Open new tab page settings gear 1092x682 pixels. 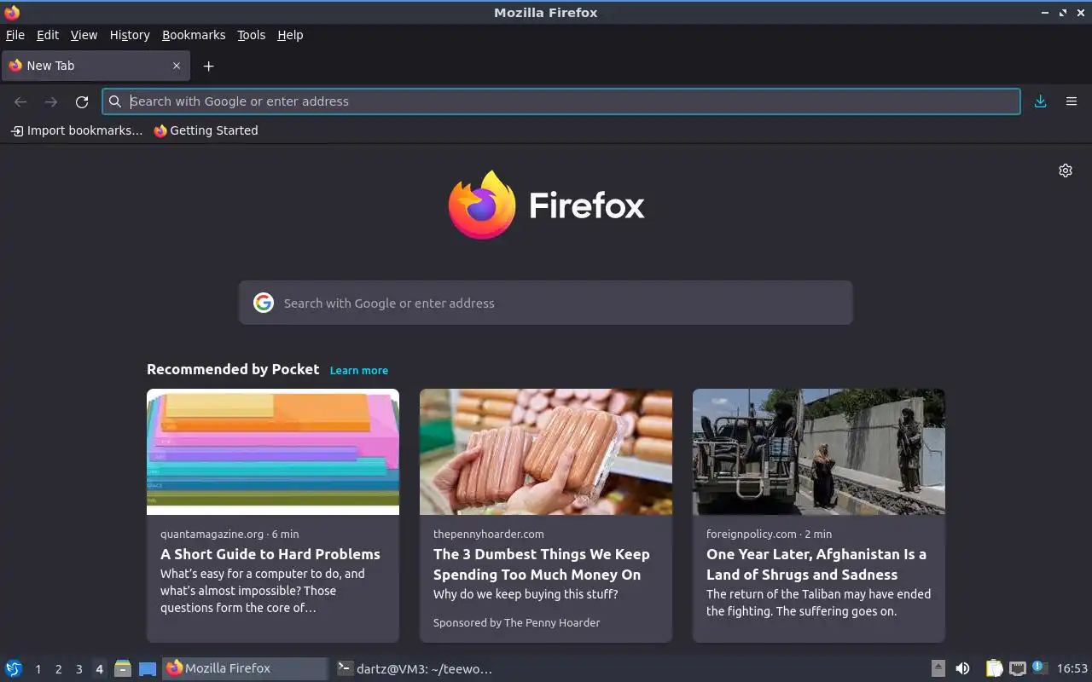pyautogui.click(x=1066, y=170)
